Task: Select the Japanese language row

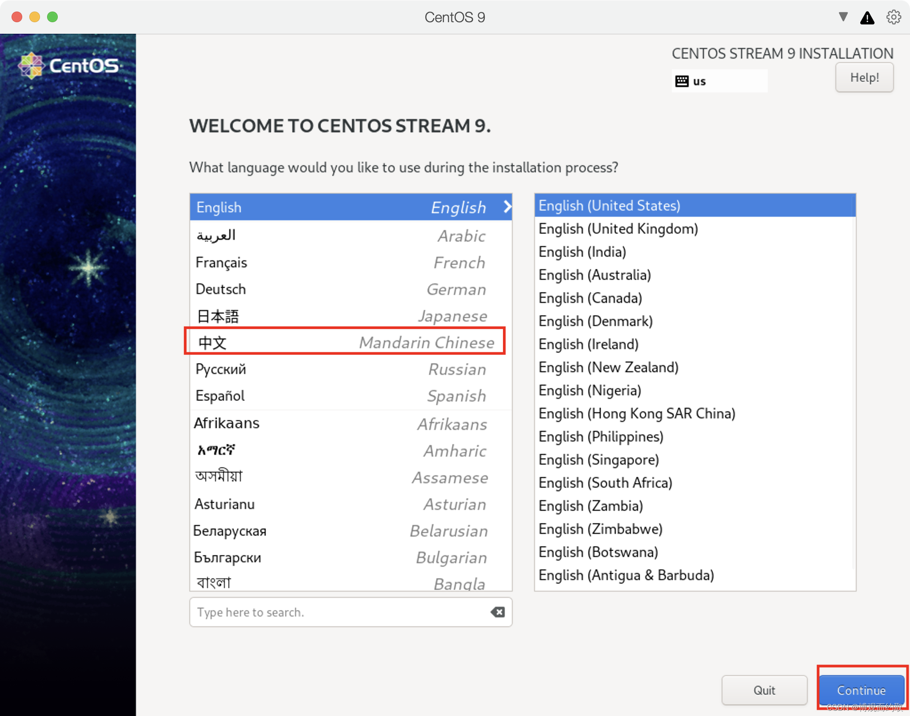Action: pyautogui.click(x=351, y=315)
